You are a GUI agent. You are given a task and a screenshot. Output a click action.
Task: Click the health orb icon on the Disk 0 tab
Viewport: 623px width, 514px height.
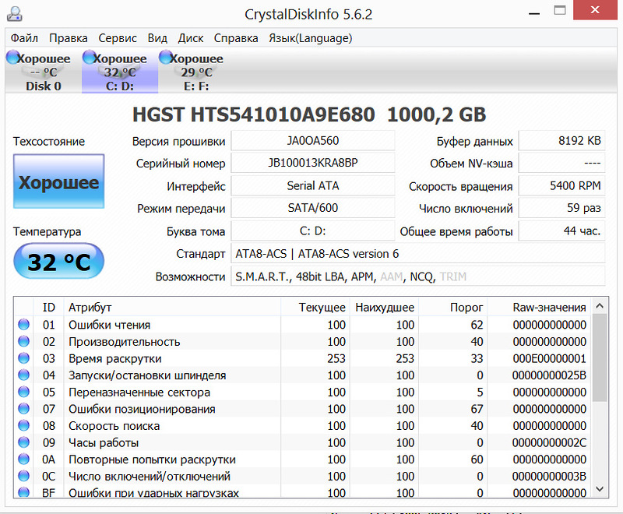(x=12, y=57)
